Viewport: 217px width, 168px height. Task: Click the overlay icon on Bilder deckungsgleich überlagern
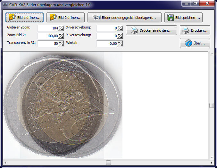tap(97, 17)
